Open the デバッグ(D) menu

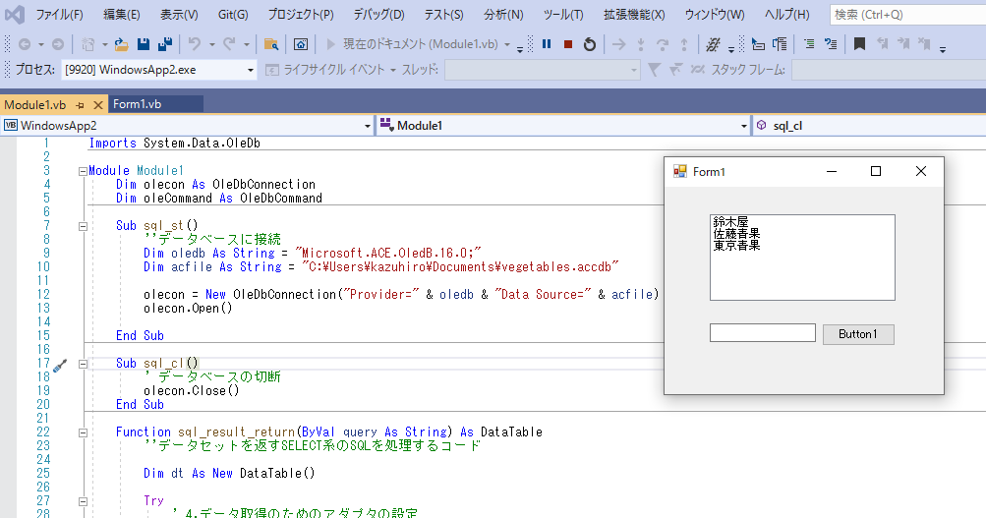(378, 15)
